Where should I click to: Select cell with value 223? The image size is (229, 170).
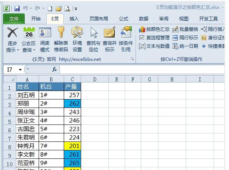point(72,129)
